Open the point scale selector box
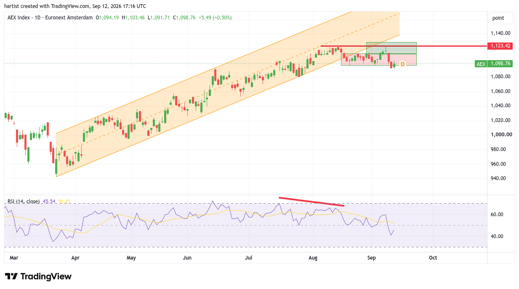The image size is (519, 289). pyautogui.click(x=501, y=18)
